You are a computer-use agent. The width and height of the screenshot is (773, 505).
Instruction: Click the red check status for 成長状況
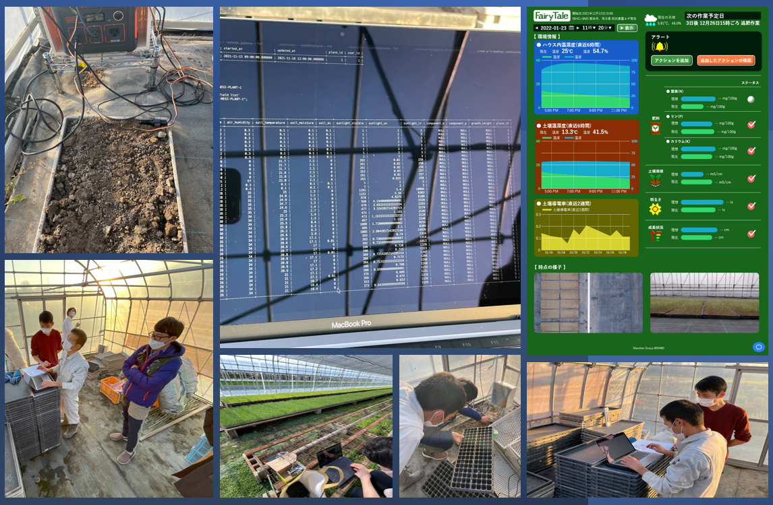[751, 234]
